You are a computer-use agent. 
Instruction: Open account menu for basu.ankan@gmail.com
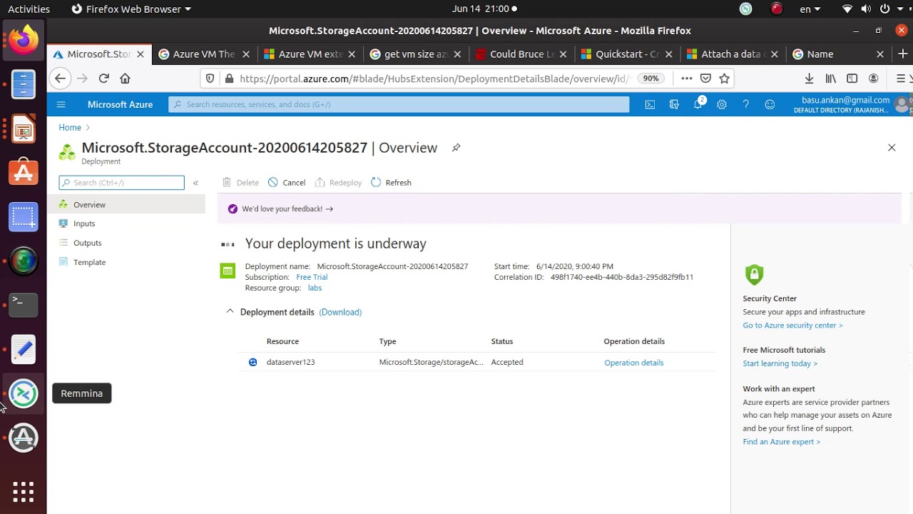click(x=851, y=104)
